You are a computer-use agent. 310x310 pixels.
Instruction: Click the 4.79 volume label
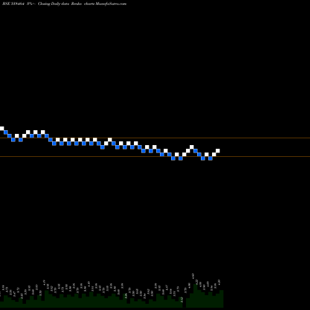[44, 283]
